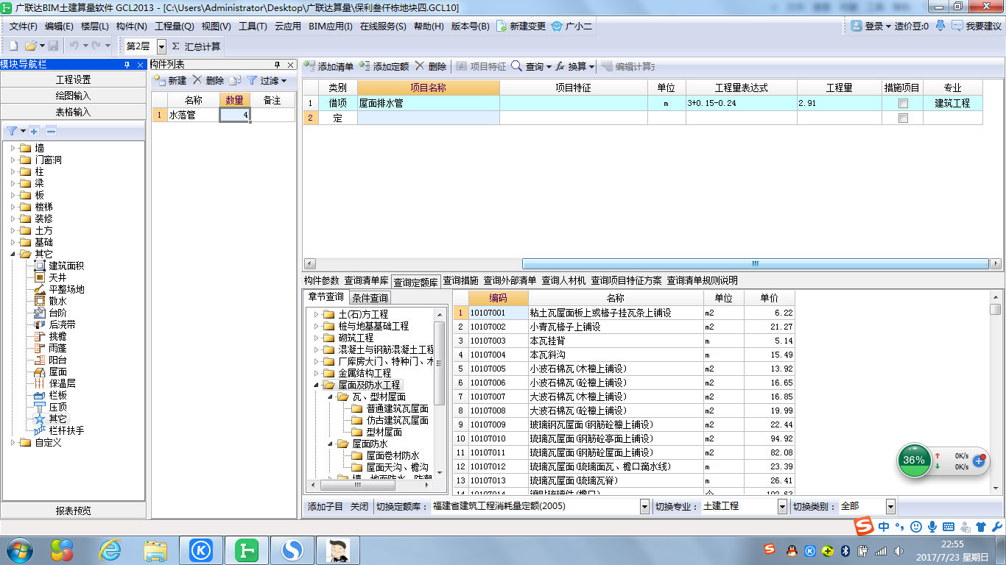Select 台阶 tree item
This screenshot has height=565, width=1006.
pos(57,313)
